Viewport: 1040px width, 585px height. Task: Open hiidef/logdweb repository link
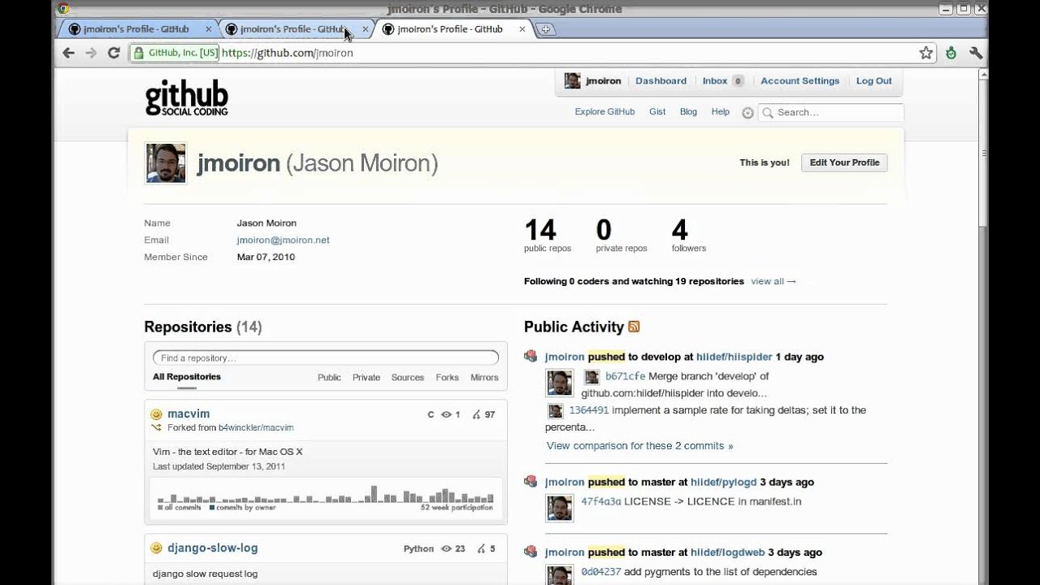pos(728,552)
